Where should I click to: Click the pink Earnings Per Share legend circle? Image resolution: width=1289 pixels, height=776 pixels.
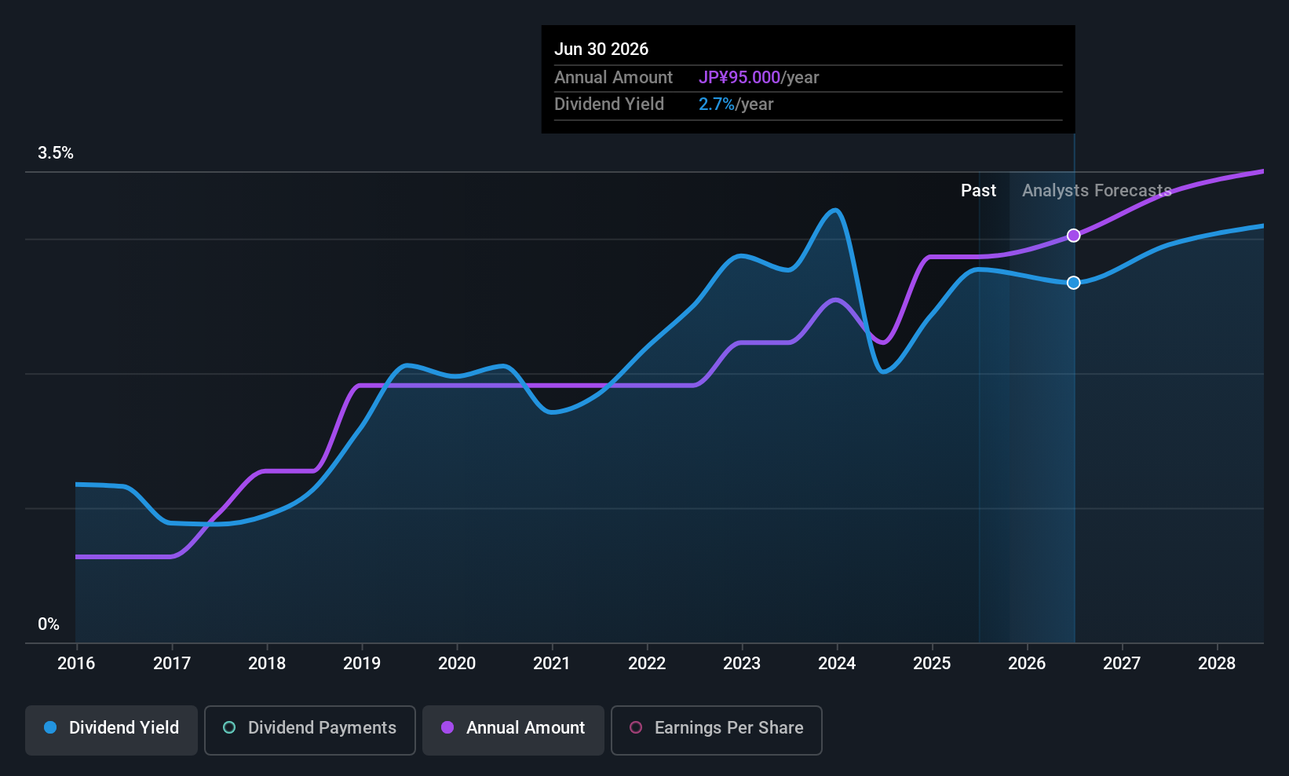click(636, 727)
